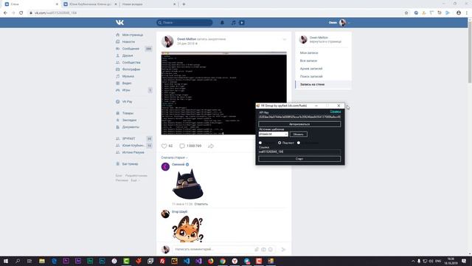Like the post with the heart icon
Viewport: 472px width, 266px height.
click(164, 146)
